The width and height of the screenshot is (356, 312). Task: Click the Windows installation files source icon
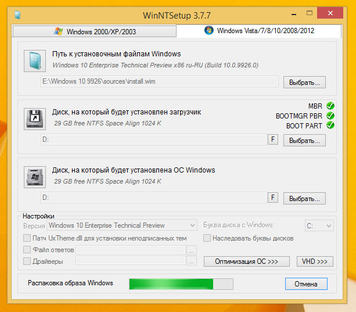35,61
